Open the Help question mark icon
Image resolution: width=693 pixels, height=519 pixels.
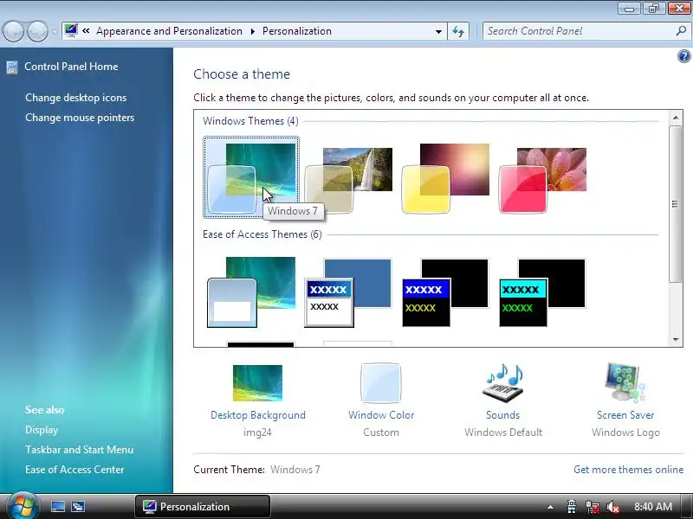(683, 56)
